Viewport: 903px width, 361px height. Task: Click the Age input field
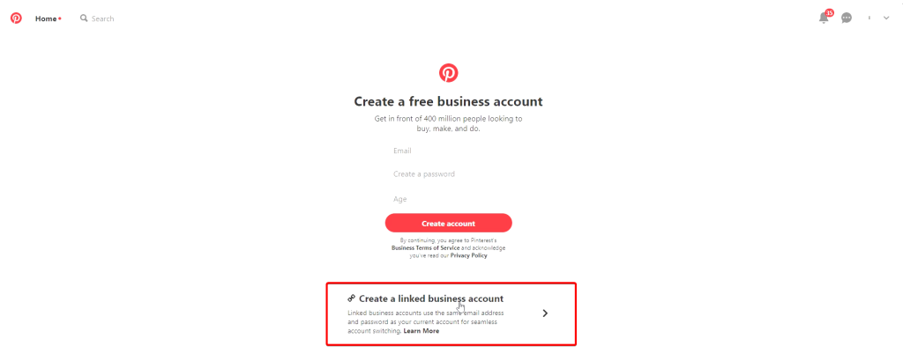(448, 199)
